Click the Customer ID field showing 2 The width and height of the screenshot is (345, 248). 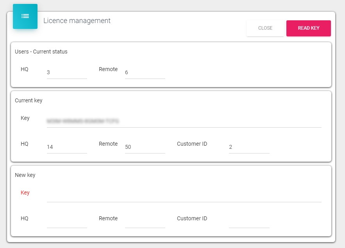tap(249, 147)
